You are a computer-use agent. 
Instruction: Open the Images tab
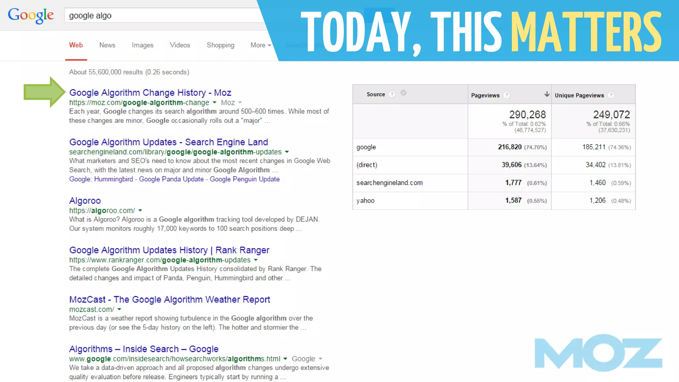click(x=143, y=45)
